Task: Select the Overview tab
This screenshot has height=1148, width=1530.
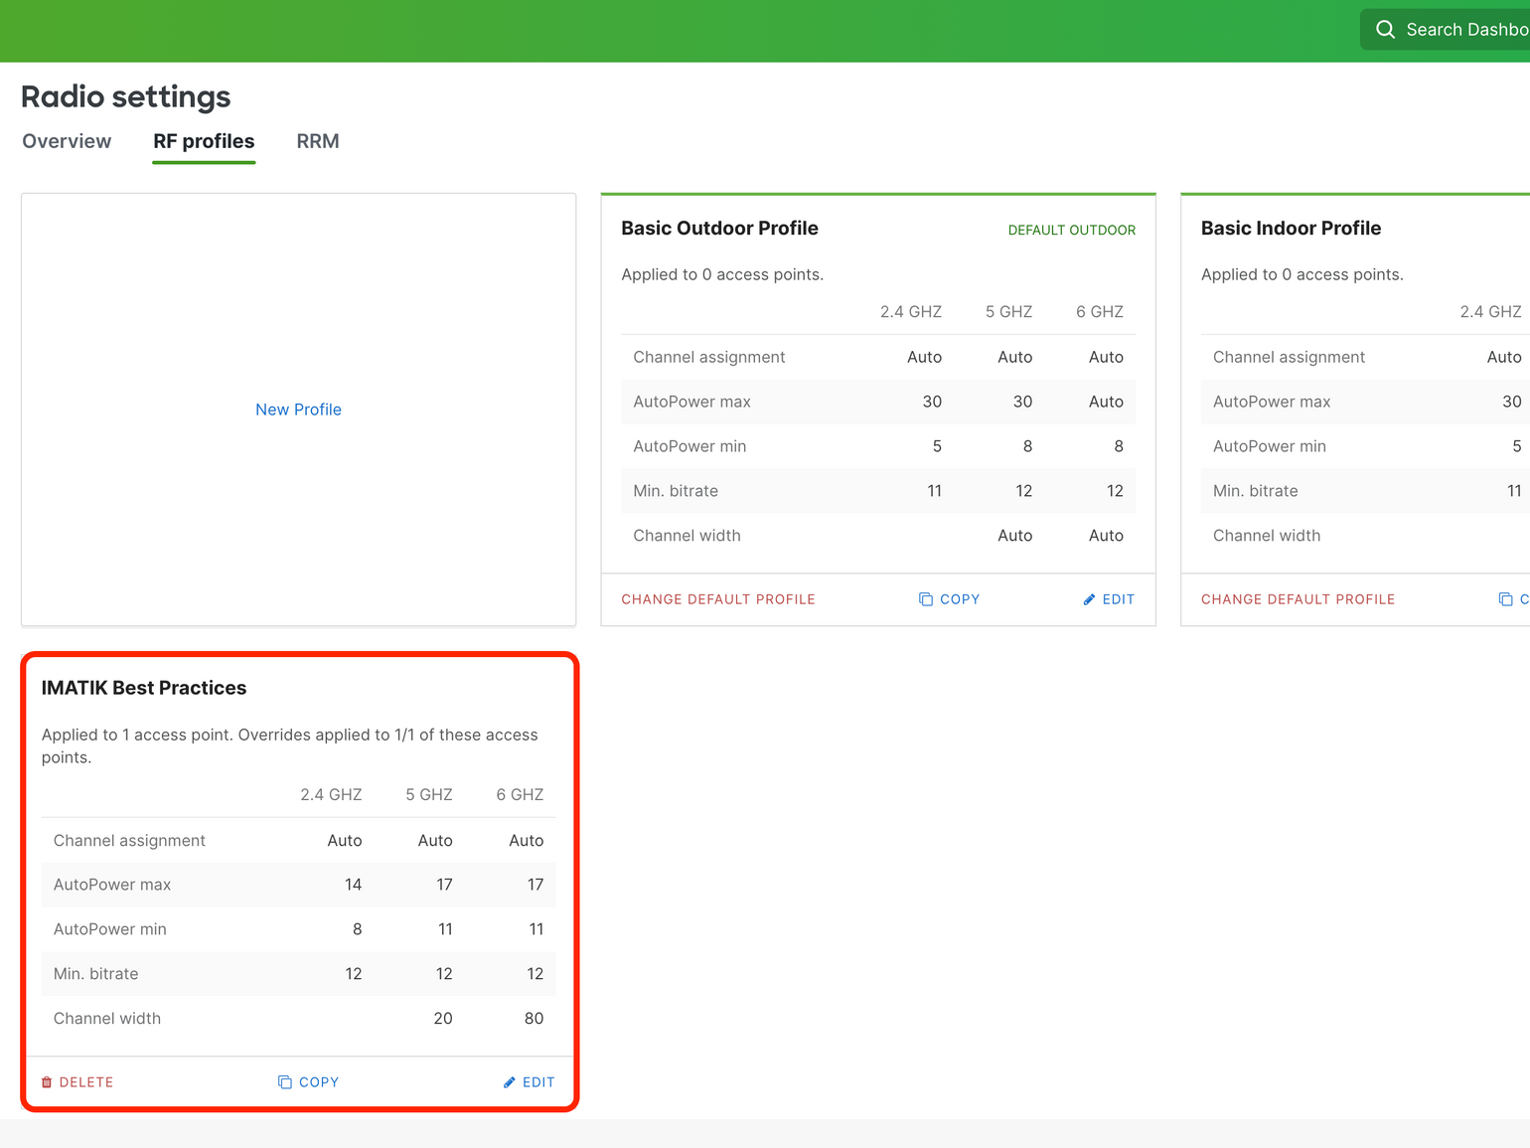Action: [x=66, y=141]
